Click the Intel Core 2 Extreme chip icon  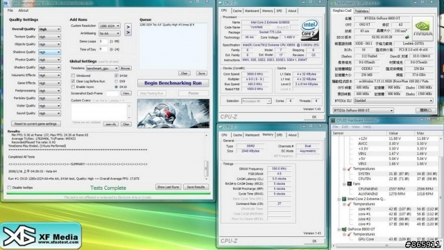344,199
